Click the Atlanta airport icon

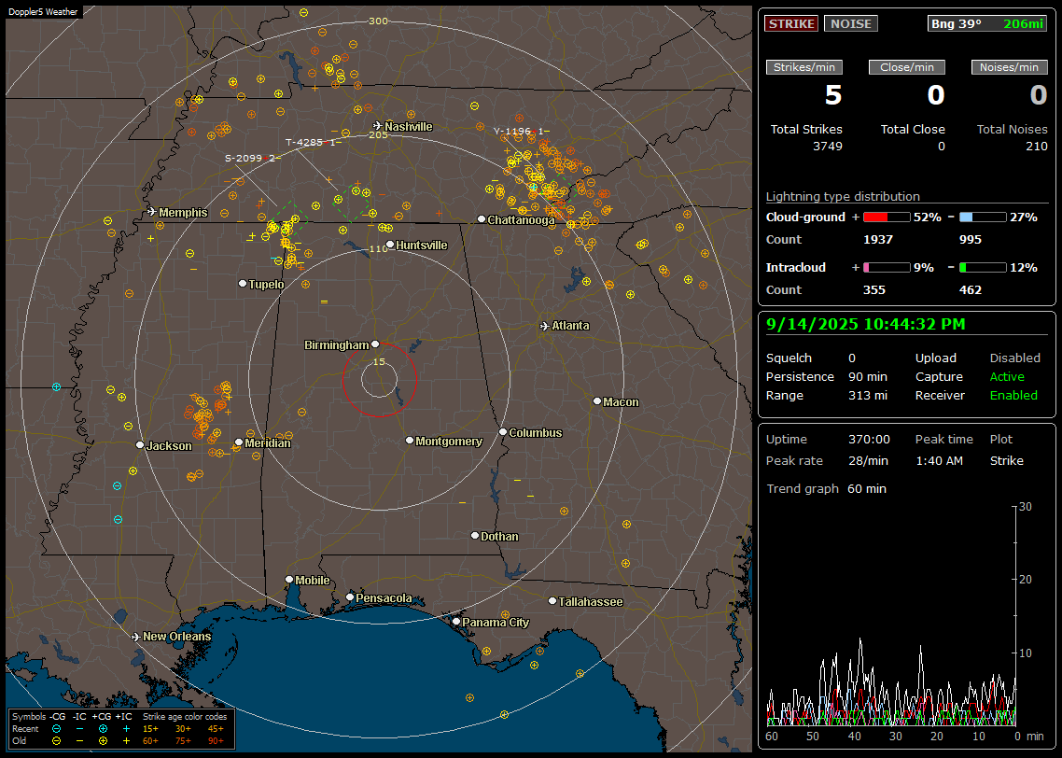tap(545, 326)
